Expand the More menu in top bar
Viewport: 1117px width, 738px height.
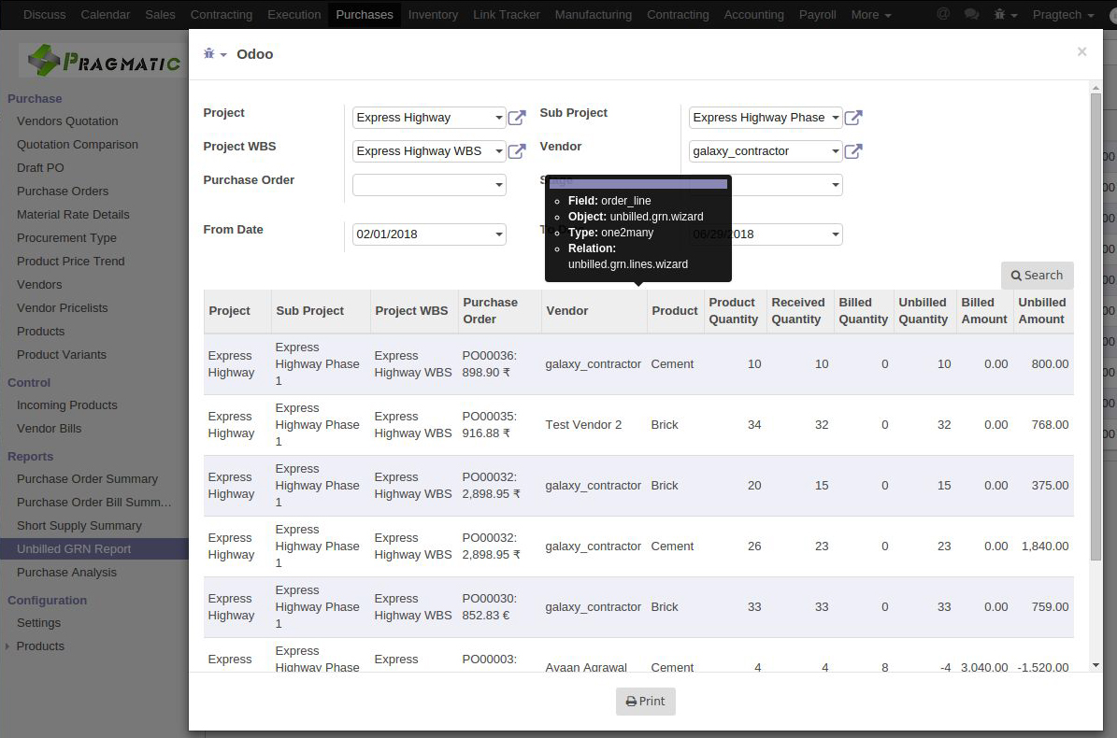pos(870,14)
